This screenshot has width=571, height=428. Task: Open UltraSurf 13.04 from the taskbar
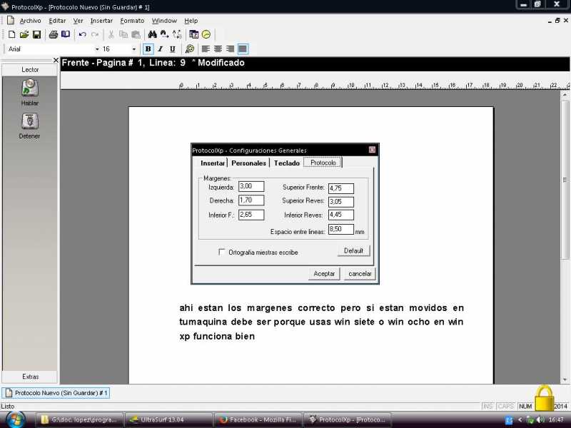tap(168, 419)
